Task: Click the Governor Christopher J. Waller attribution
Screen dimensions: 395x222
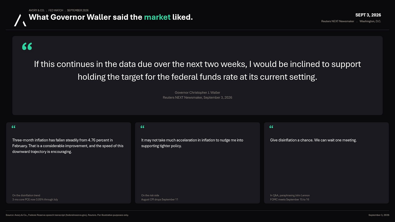Action: pyautogui.click(x=197, y=92)
